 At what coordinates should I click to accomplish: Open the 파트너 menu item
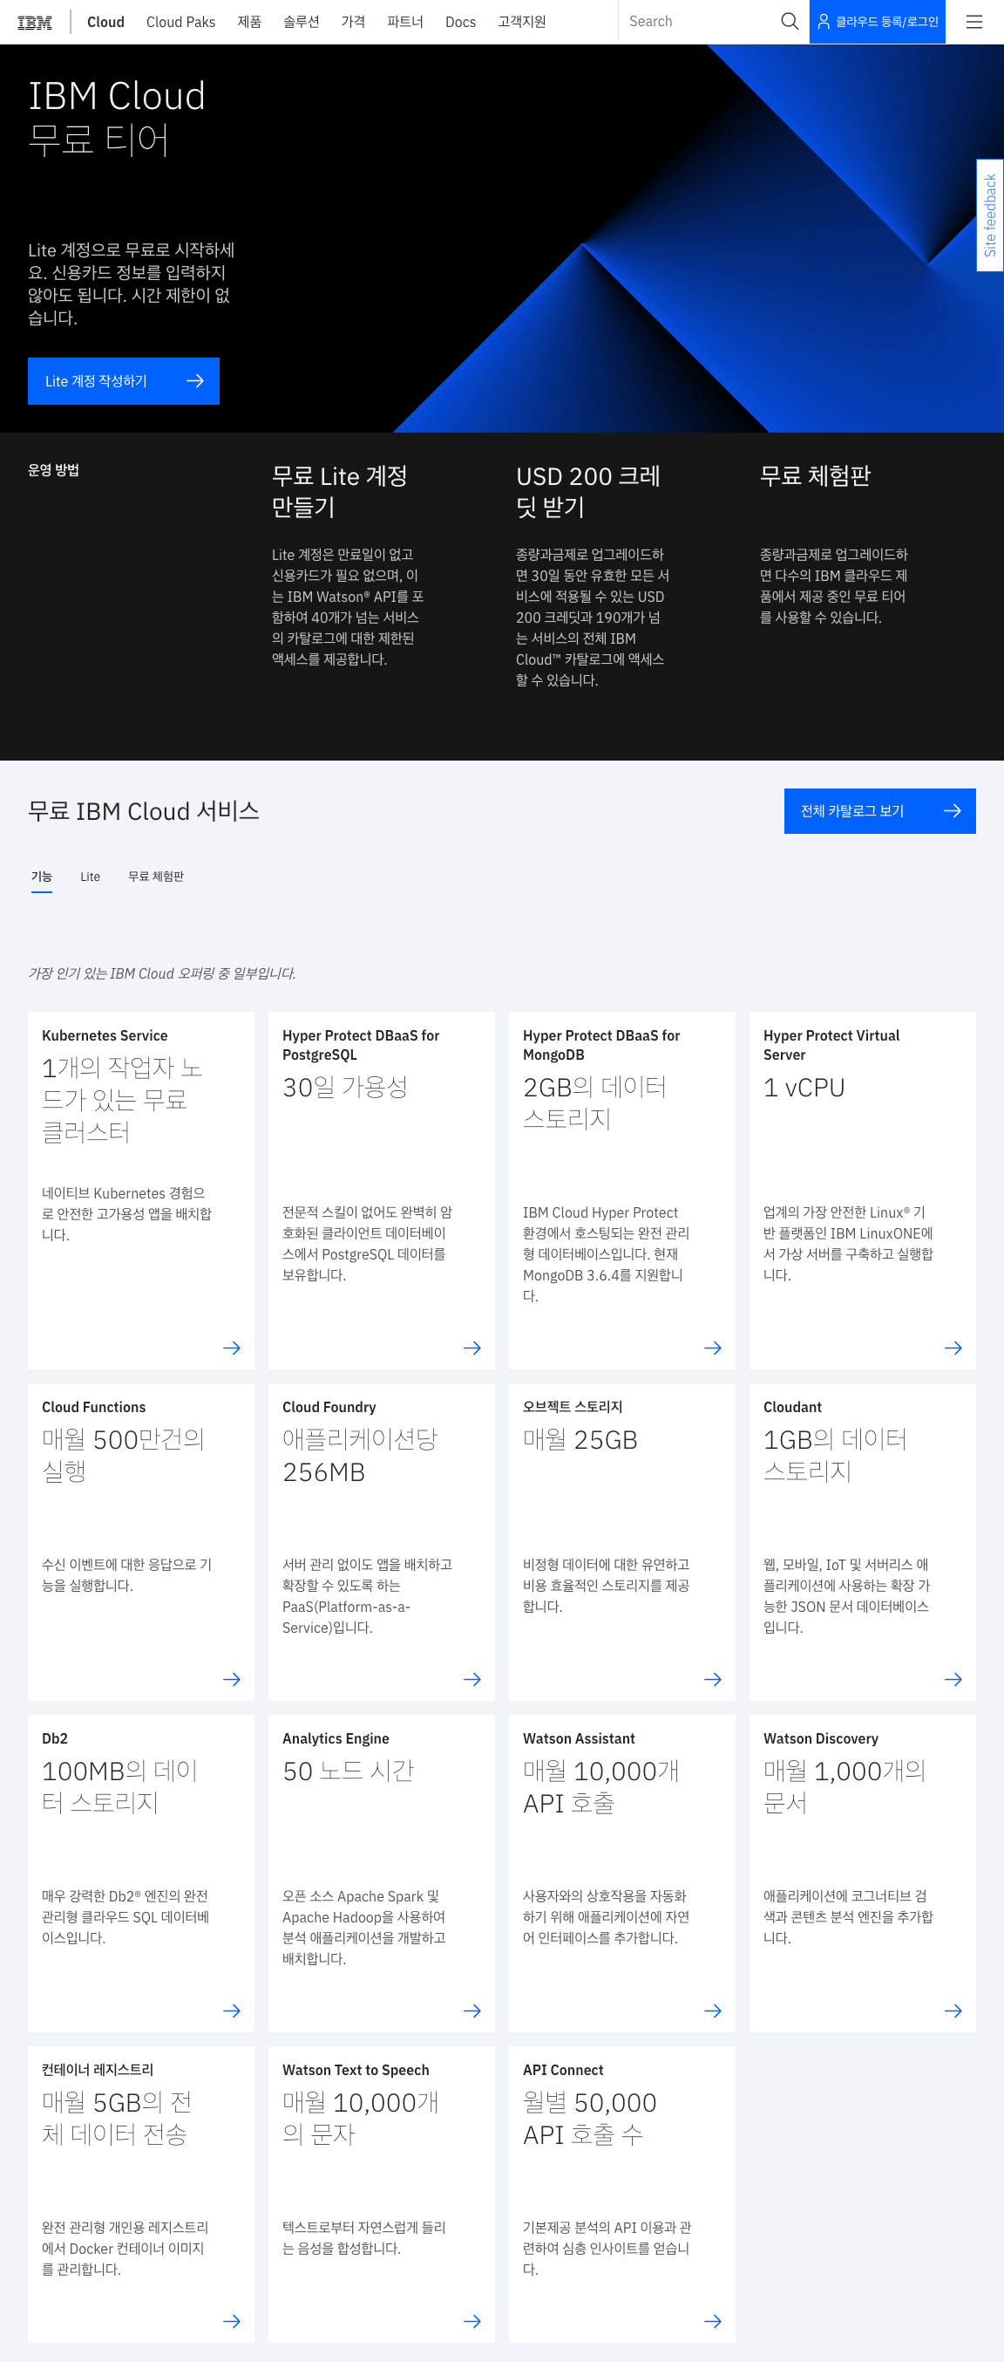(x=405, y=22)
